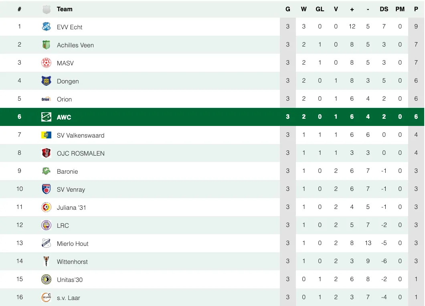
Task: Click the s.v. Laar club logo
Action: click(47, 297)
